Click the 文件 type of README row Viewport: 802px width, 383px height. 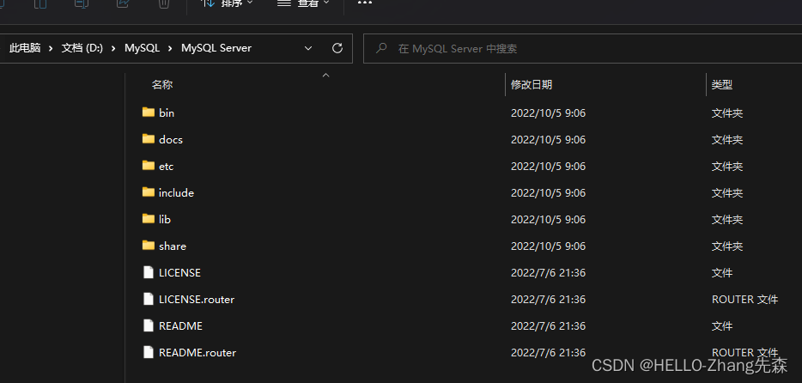point(721,325)
